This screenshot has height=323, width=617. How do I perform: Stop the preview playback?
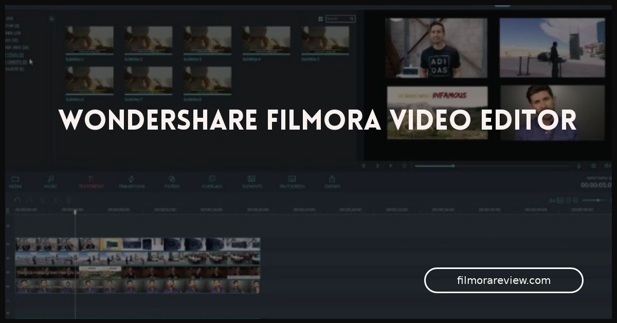[404, 166]
